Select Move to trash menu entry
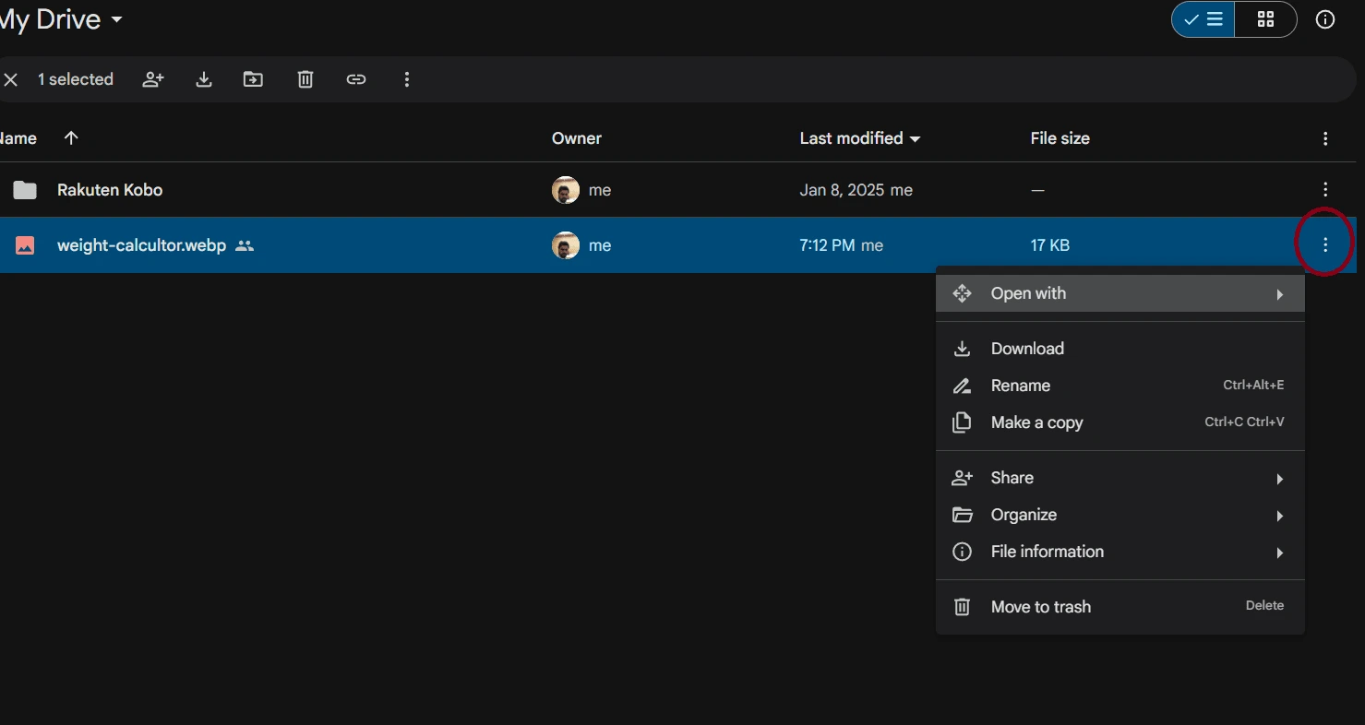The height and width of the screenshot is (725, 1365). pos(1040,607)
